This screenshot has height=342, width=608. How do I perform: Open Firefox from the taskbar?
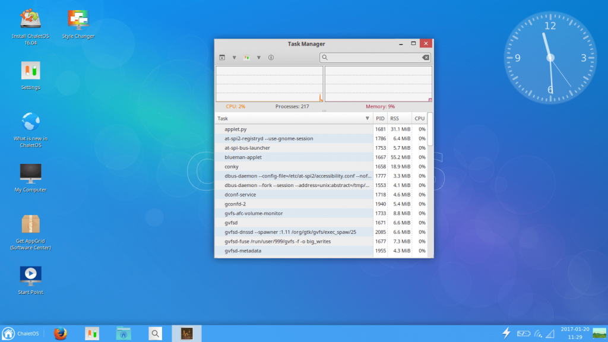pos(60,334)
